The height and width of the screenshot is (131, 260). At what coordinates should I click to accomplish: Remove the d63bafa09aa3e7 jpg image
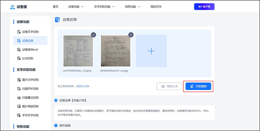click(x=131, y=35)
